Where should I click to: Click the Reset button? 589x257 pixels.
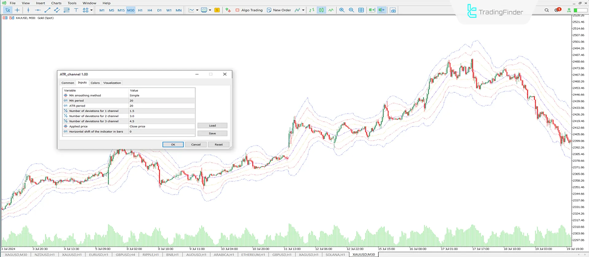pyautogui.click(x=218, y=144)
